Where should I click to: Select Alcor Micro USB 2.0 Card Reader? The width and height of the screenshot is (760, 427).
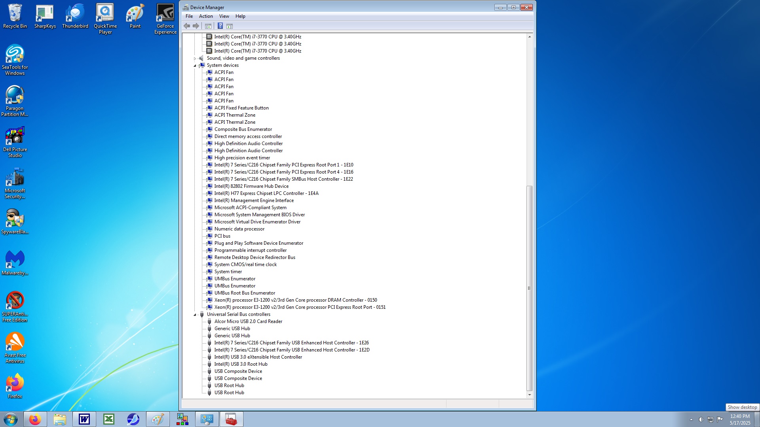click(x=248, y=321)
